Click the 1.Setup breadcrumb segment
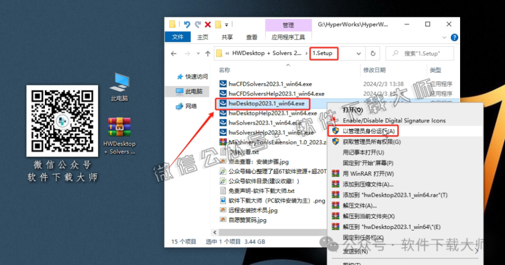 tap(323, 53)
